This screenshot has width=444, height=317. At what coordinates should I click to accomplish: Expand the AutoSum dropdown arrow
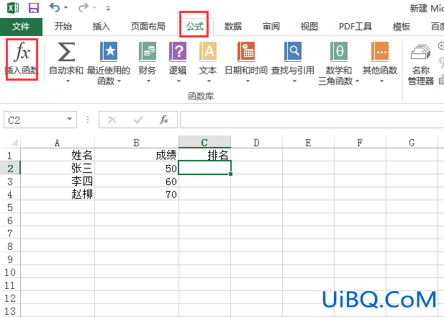(68, 81)
